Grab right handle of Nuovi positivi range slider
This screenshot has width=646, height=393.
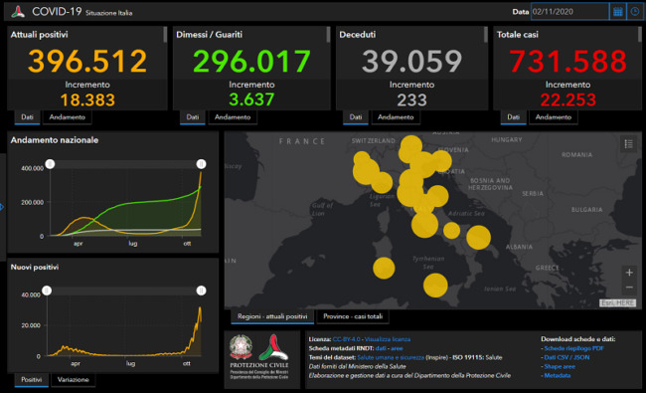(201, 291)
